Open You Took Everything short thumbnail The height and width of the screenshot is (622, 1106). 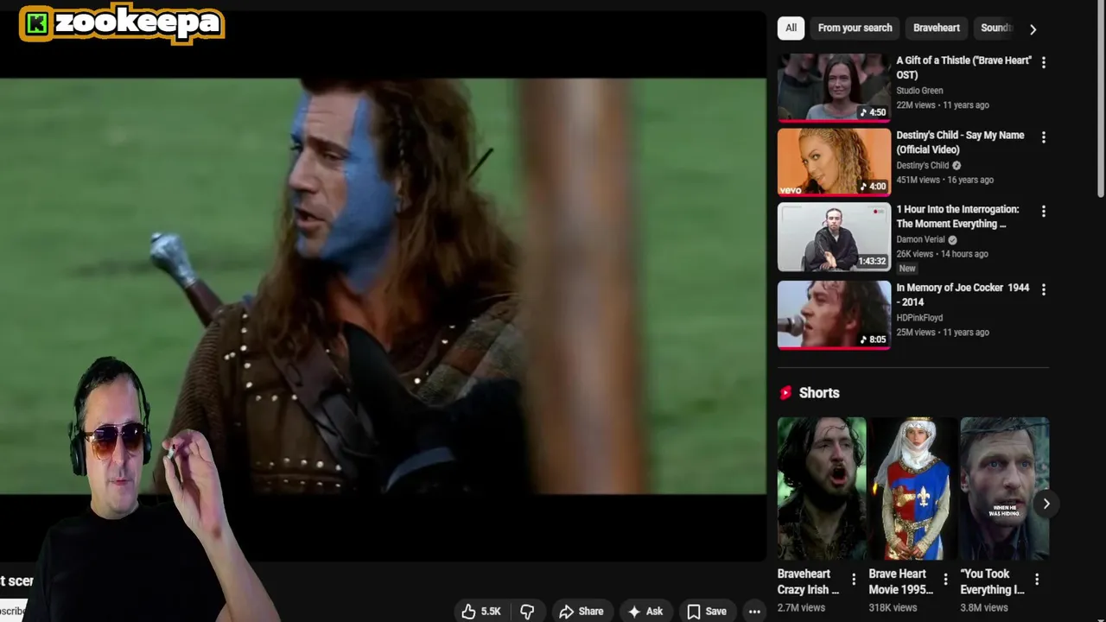pyautogui.click(x=1004, y=488)
